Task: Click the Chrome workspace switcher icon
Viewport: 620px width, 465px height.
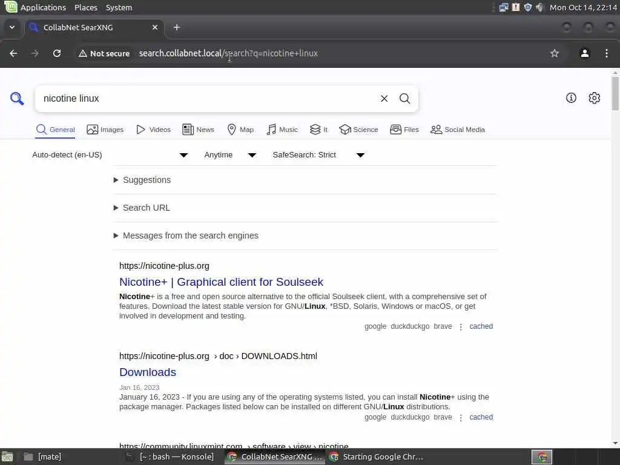Action: click(x=542, y=457)
